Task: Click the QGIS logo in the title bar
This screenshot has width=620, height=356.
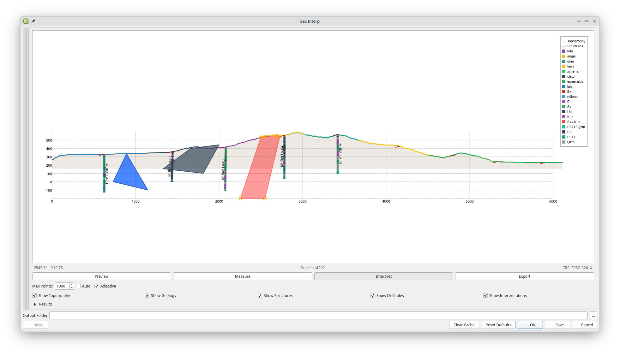Action: (26, 21)
